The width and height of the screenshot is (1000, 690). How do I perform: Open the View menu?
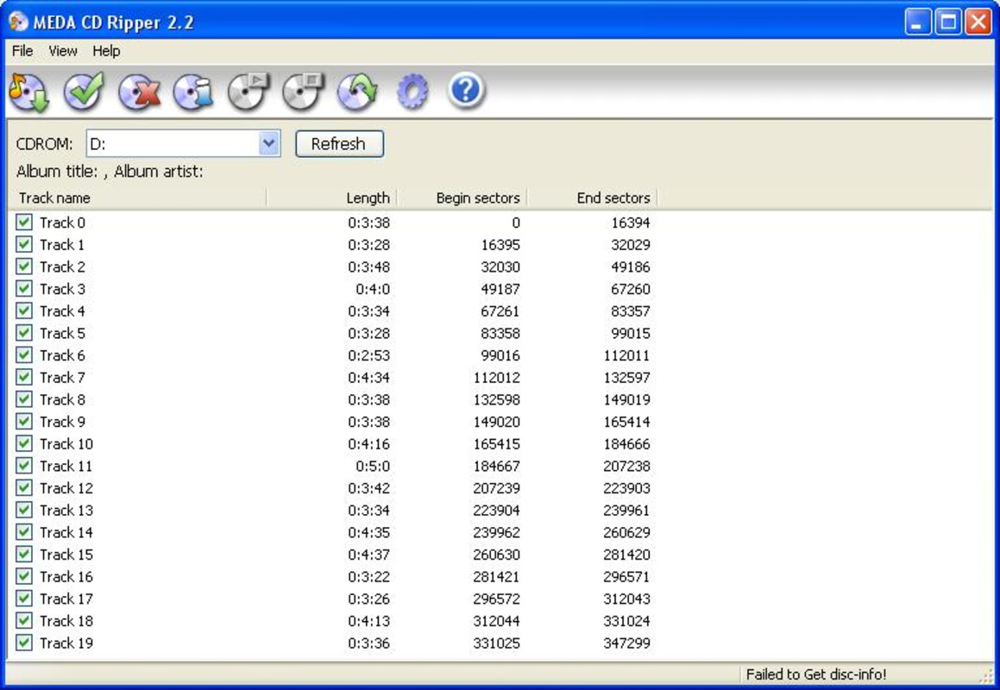pos(62,50)
